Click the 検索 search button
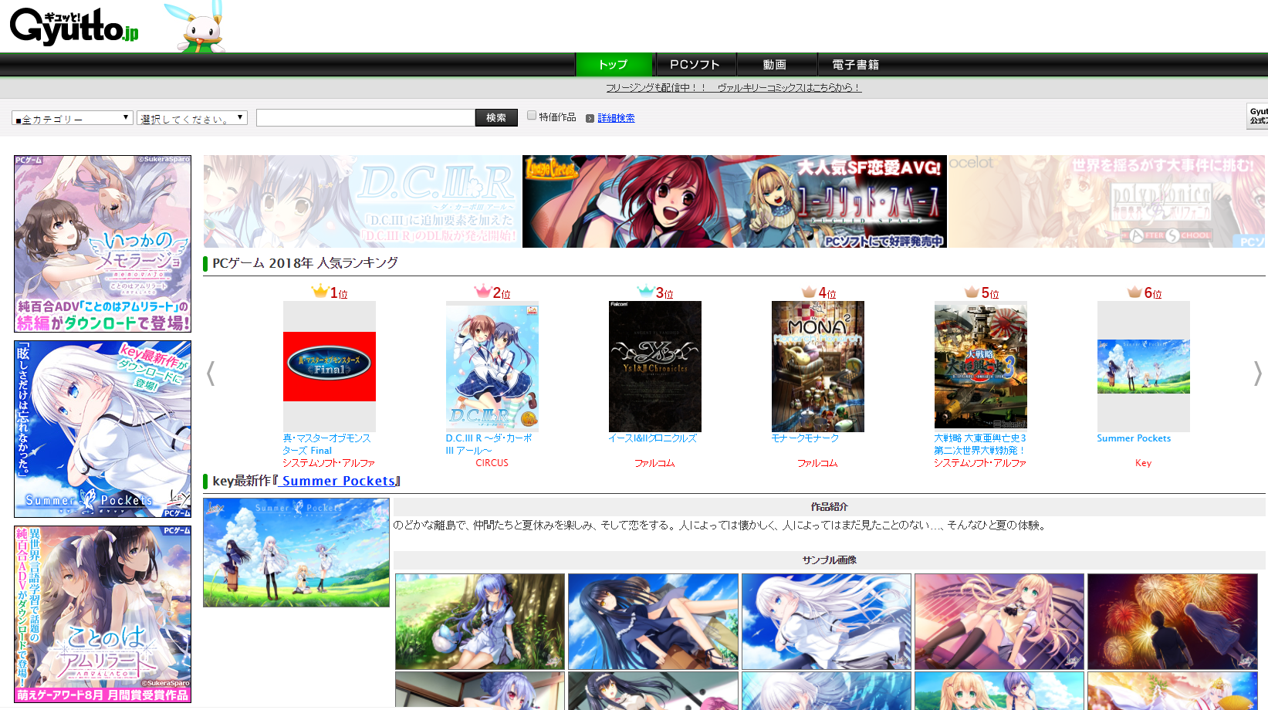The width and height of the screenshot is (1268, 710). click(496, 117)
